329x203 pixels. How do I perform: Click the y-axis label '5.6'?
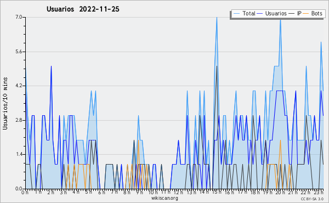19,52
